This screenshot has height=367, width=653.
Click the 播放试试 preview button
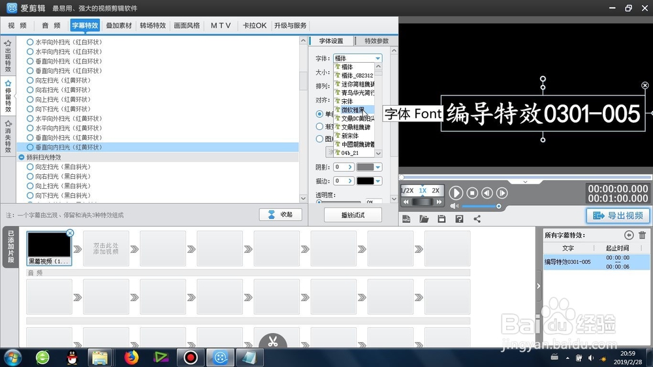353,215
